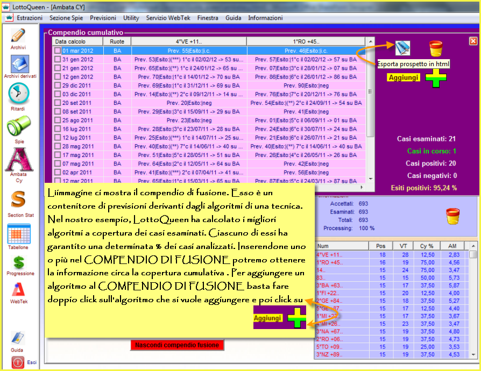Click the Num column header in algorithm list

(x=342, y=246)
